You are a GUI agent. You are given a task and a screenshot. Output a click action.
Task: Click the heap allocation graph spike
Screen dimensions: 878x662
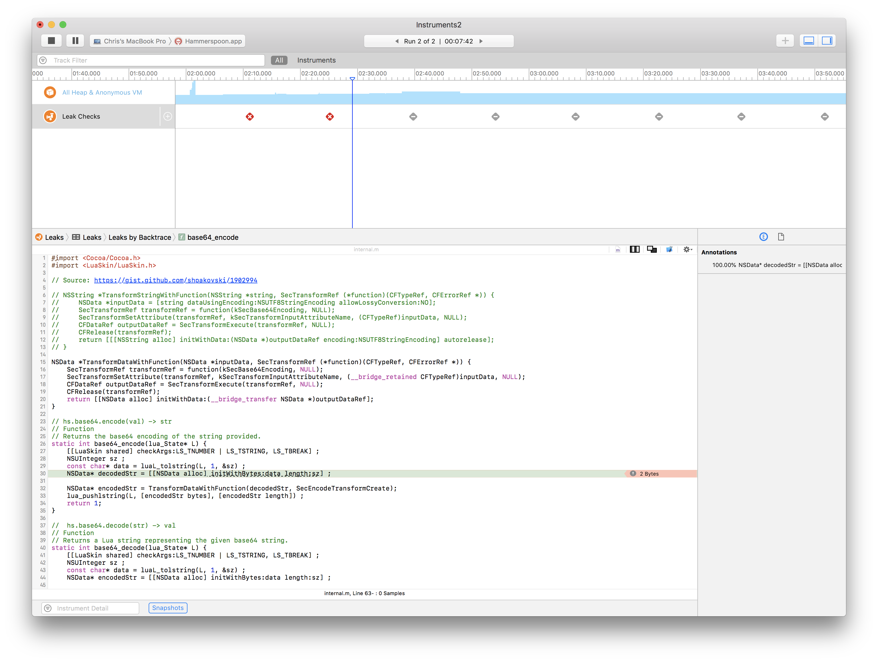(x=193, y=88)
